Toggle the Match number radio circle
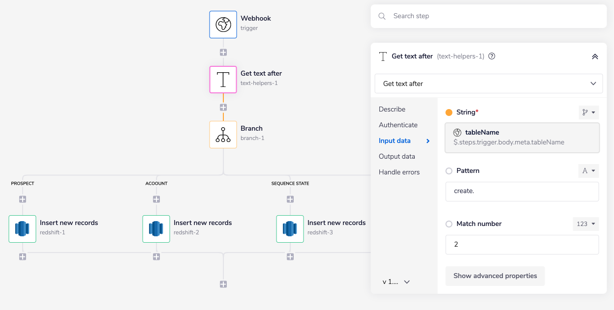Image resolution: width=614 pixels, height=310 pixels. click(x=449, y=224)
